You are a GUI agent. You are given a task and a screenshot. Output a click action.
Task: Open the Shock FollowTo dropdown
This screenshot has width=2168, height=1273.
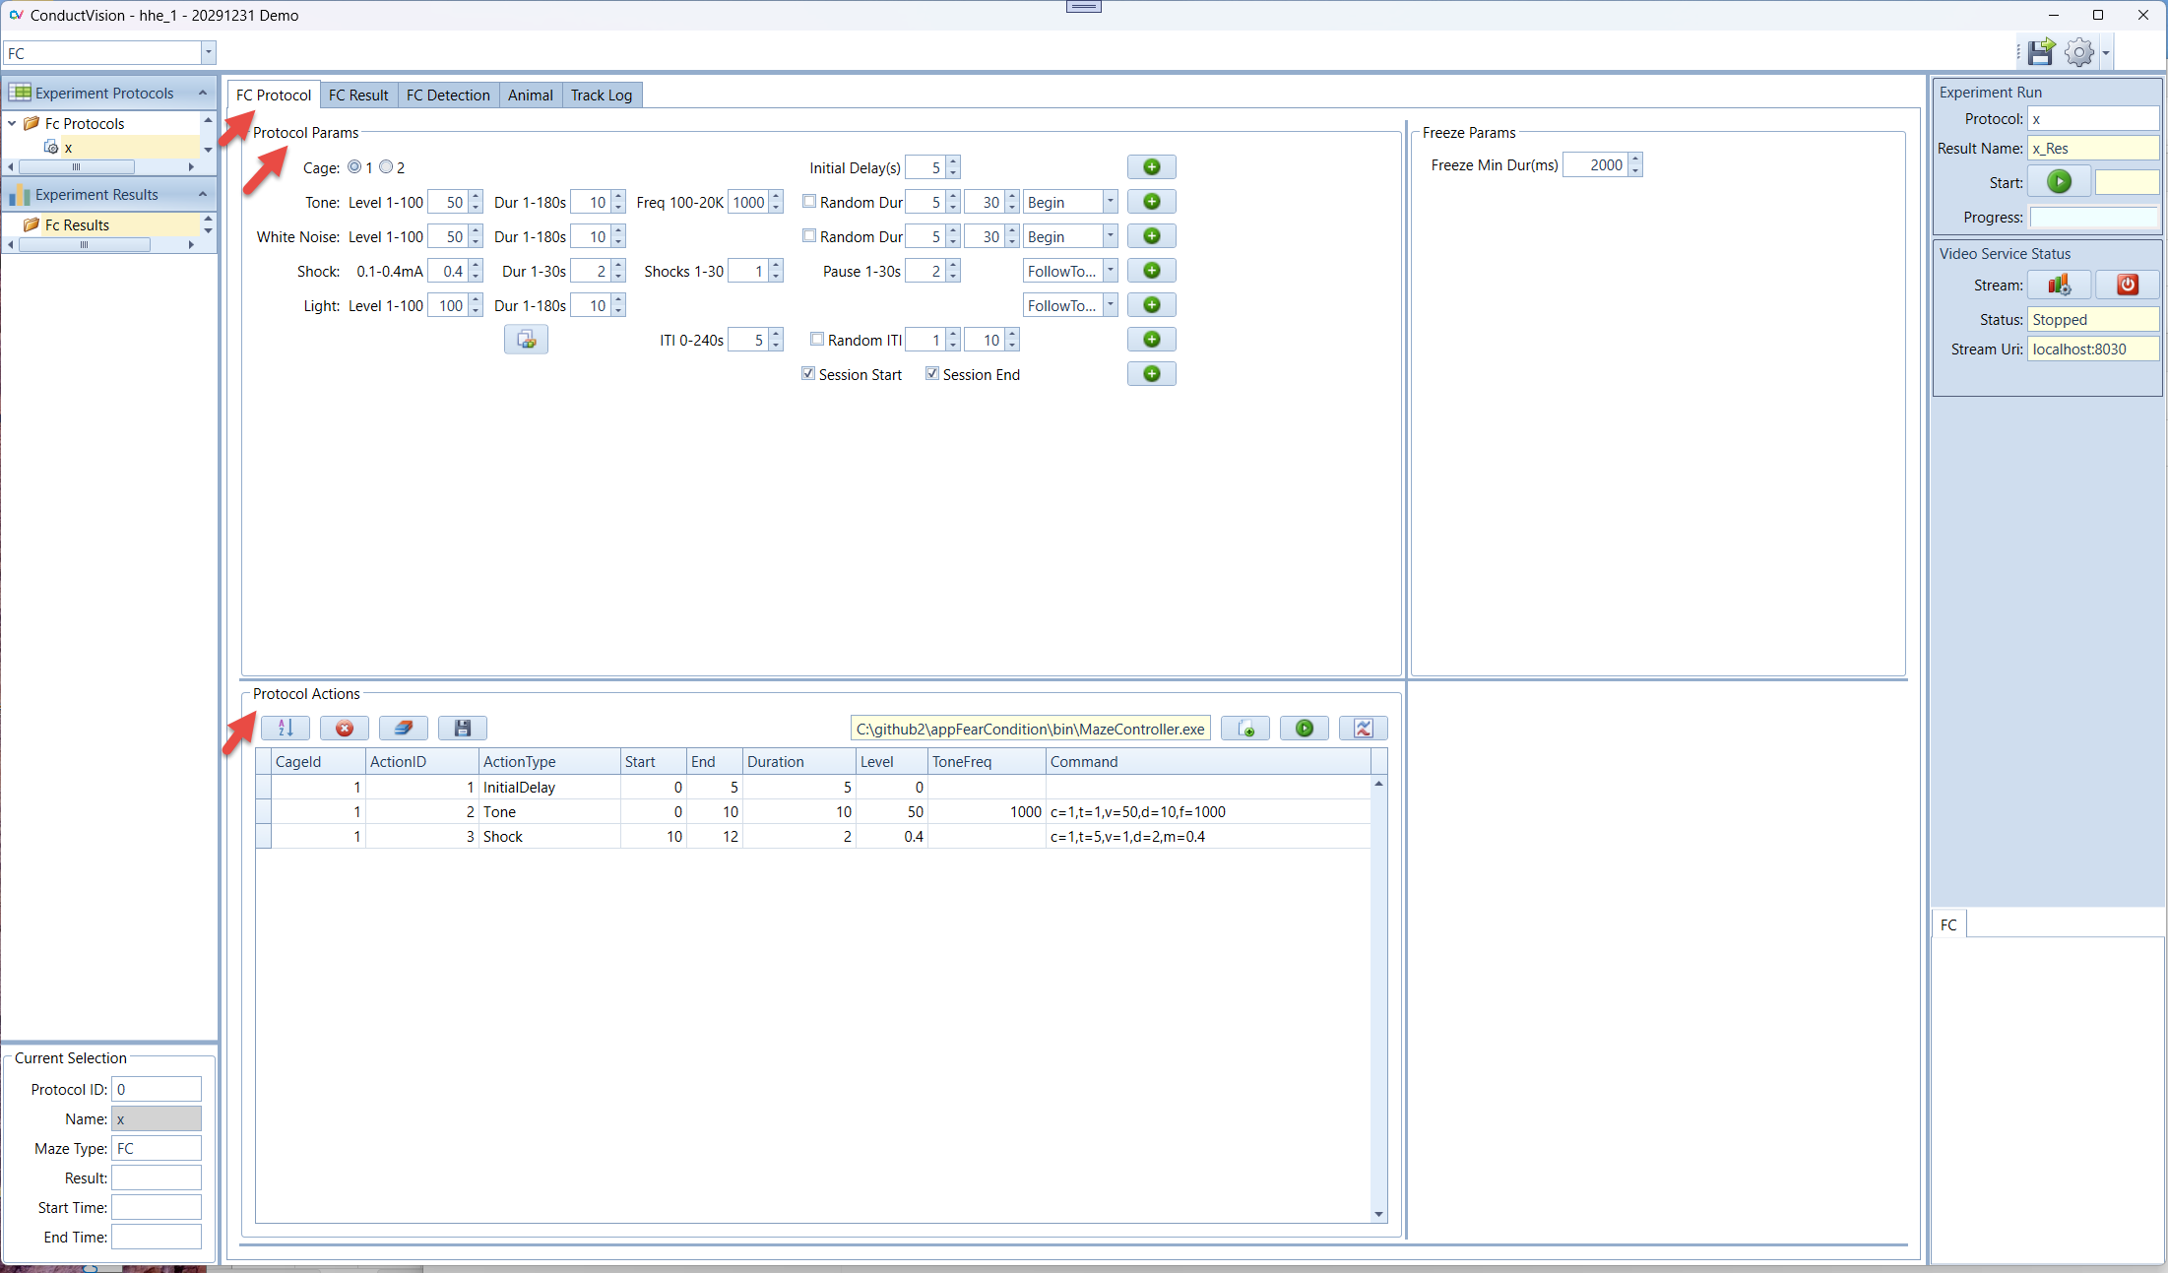coord(1110,271)
